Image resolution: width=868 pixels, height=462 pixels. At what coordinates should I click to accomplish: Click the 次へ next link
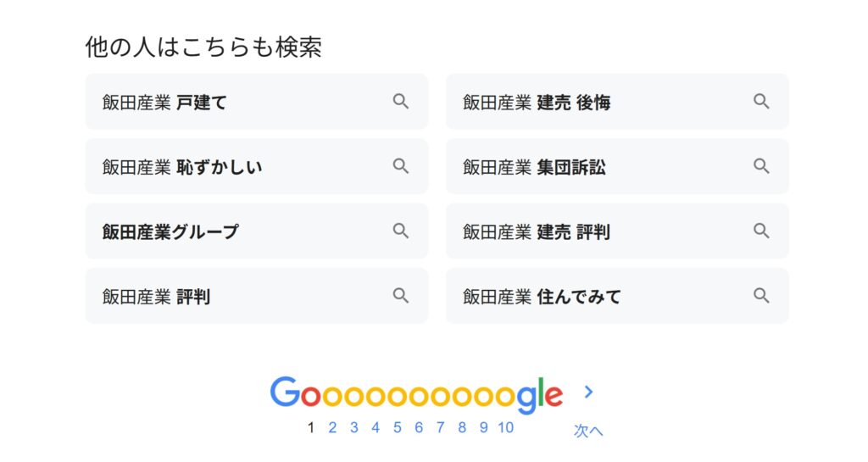pyautogui.click(x=588, y=431)
